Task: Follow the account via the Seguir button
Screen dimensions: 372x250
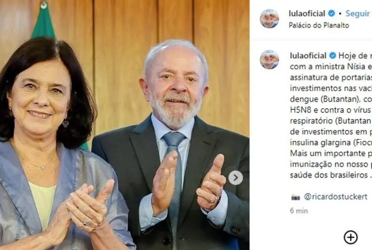Action: click(x=357, y=14)
